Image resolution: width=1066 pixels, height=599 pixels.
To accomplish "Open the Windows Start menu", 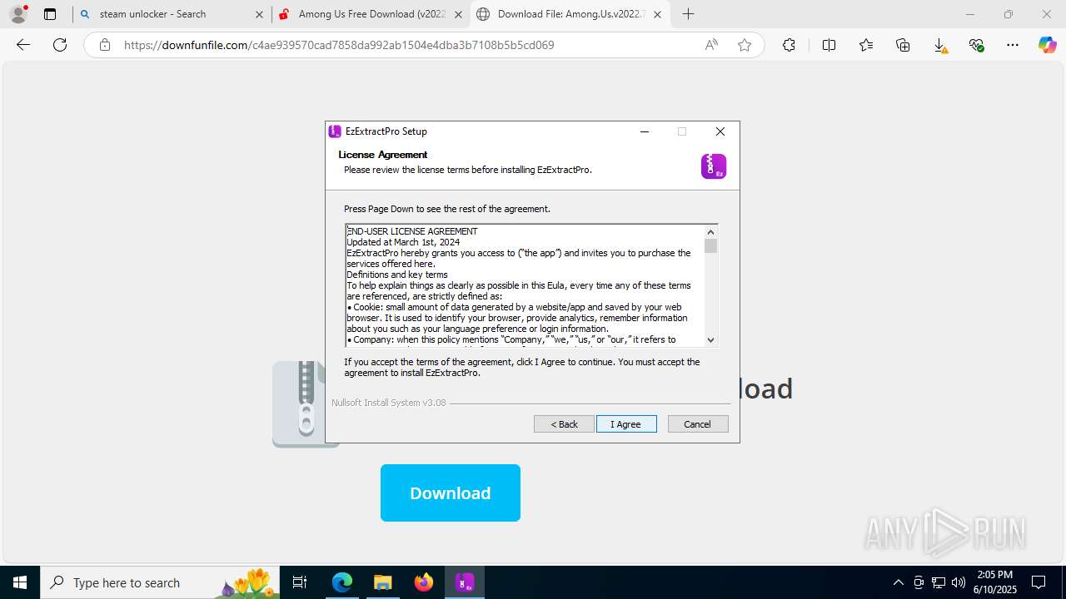I will tap(20, 582).
